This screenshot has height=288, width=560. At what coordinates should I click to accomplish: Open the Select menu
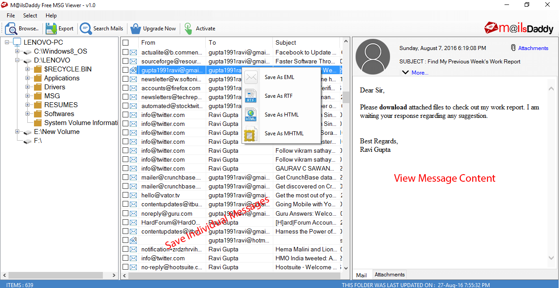click(30, 15)
